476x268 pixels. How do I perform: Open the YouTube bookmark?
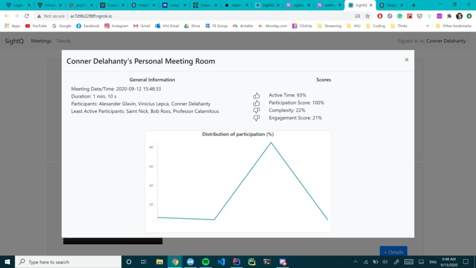(36, 26)
